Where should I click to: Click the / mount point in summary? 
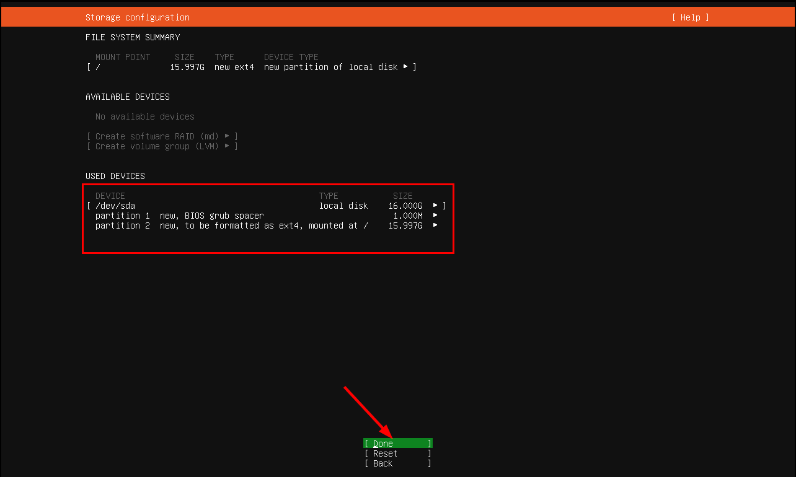tap(98, 67)
